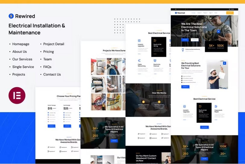Image resolution: width=245 pixels, height=164 pixels.
Task: Click Diagnosis & Repair icon in right mockup
Action: [216, 107]
